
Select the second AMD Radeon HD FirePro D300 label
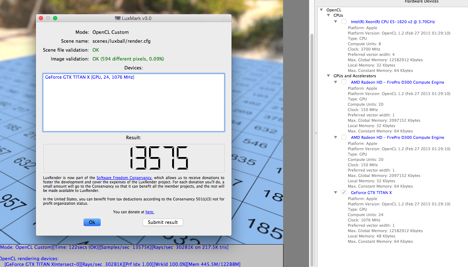pyautogui.click(x=397, y=137)
